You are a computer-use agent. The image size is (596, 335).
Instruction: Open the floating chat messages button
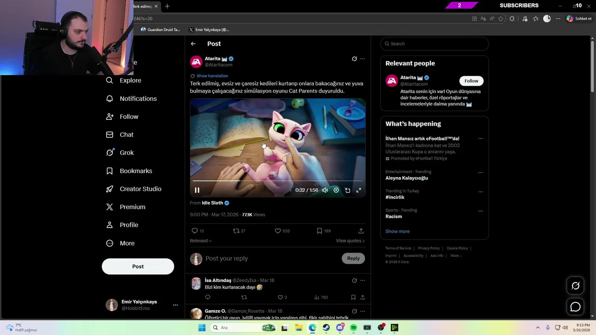click(x=576, y=307)
